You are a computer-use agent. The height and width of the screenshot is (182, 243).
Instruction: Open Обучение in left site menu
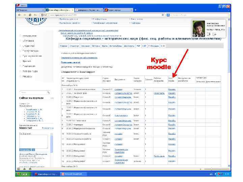(28, 41)
